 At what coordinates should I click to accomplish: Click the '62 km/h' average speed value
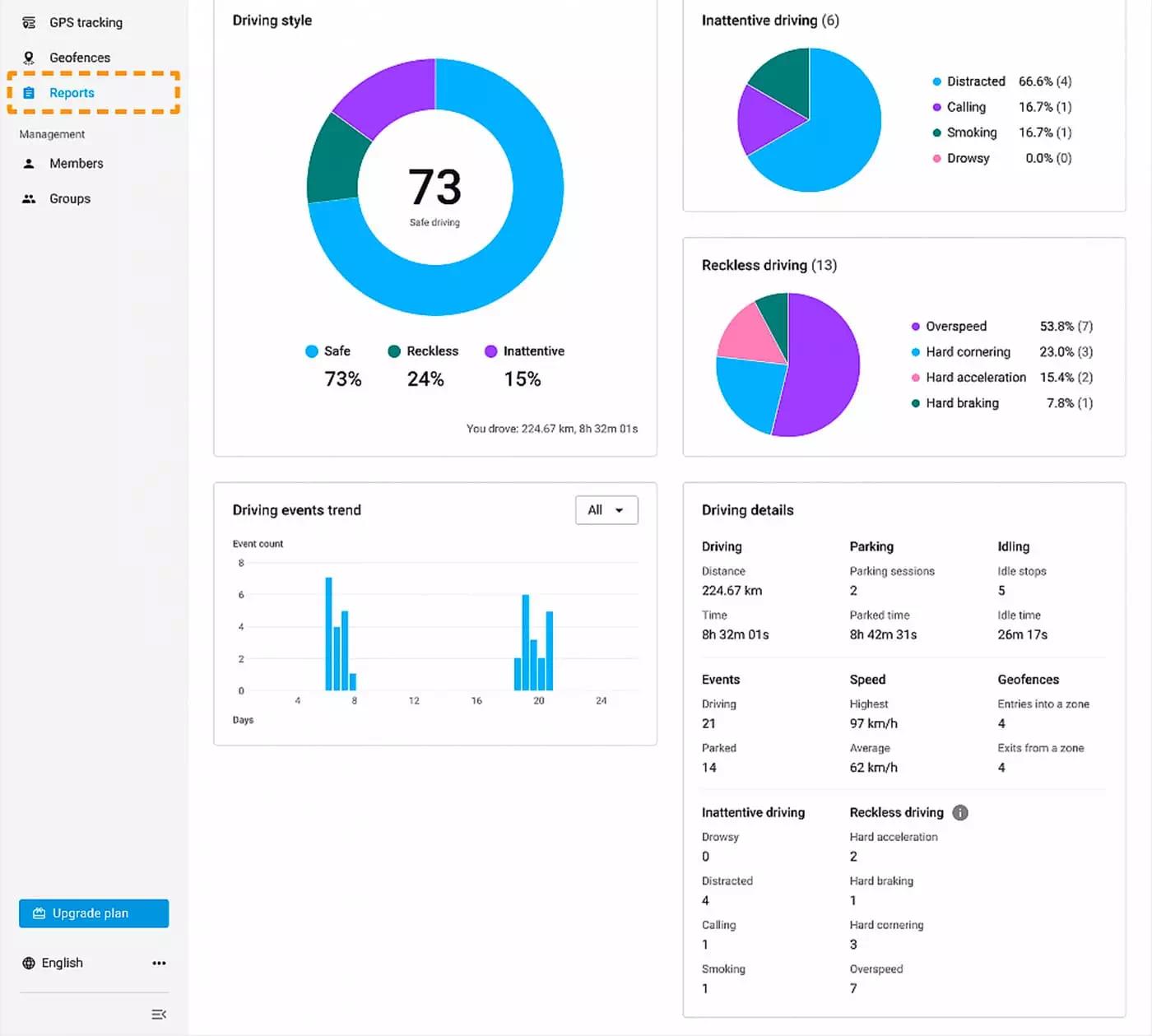pyautogui.click(x=873, y=768)
